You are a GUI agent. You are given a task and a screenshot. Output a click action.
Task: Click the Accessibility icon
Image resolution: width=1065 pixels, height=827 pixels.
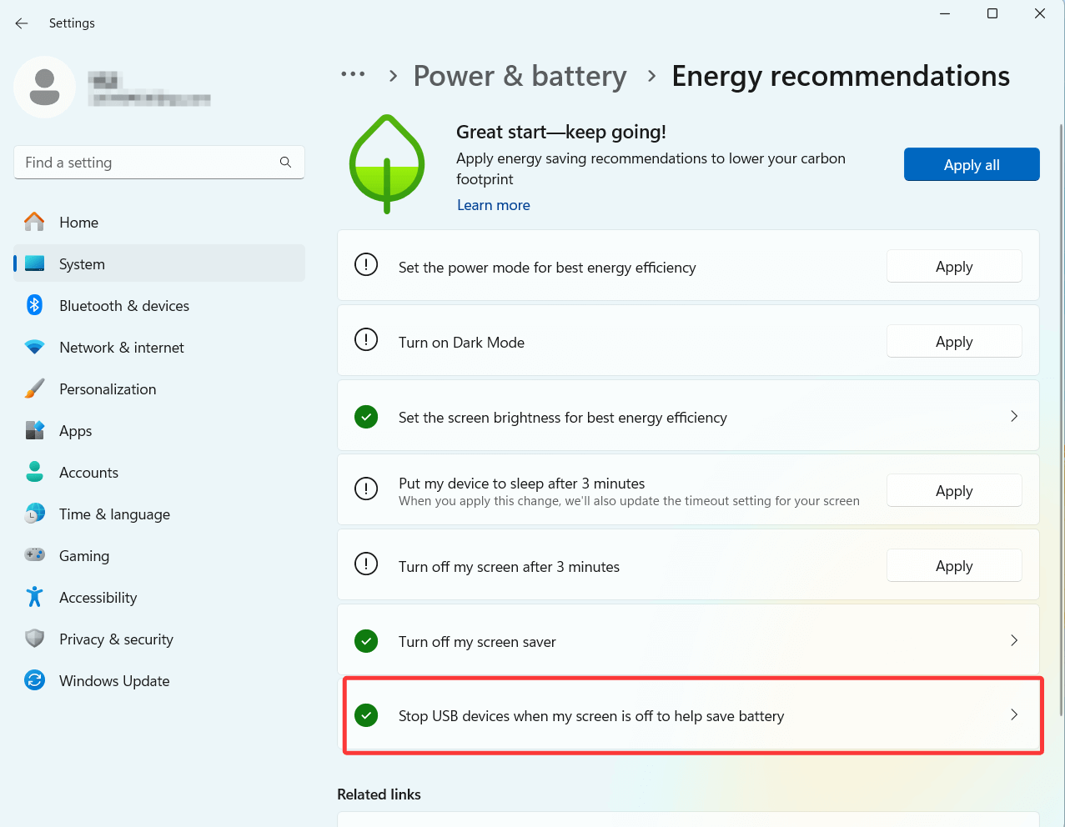pyautogui.click(x=33, y=597)
